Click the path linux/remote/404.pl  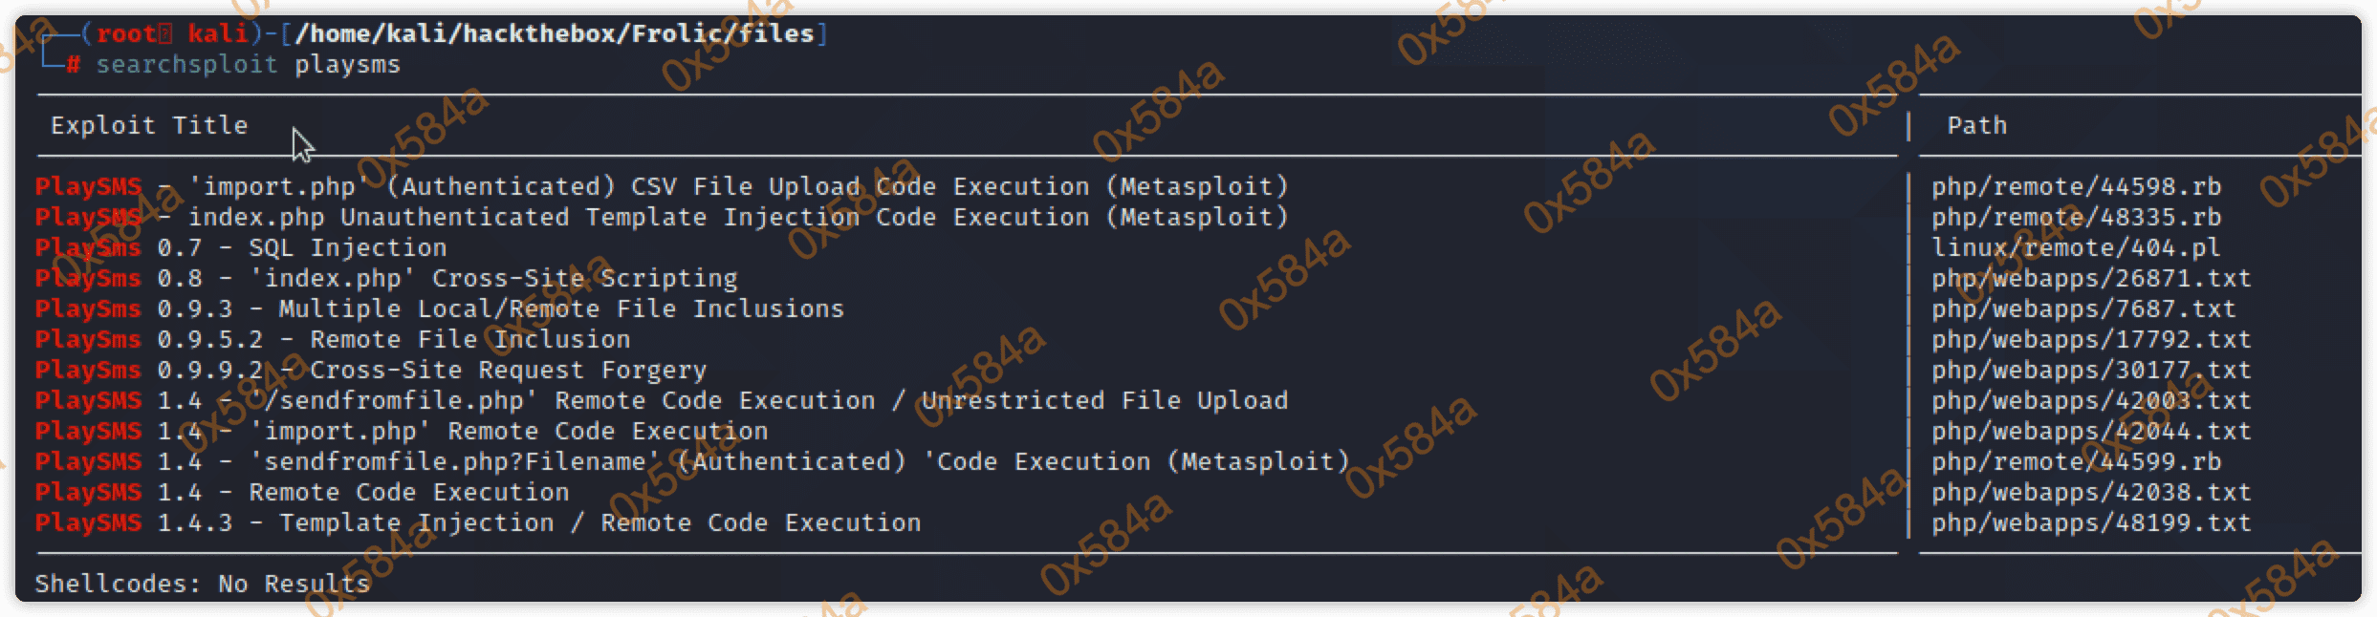tap(2076, 247)
